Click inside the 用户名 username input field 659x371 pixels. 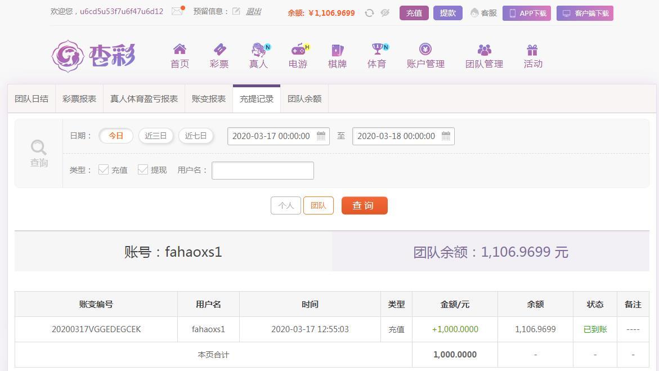[262, 170]
